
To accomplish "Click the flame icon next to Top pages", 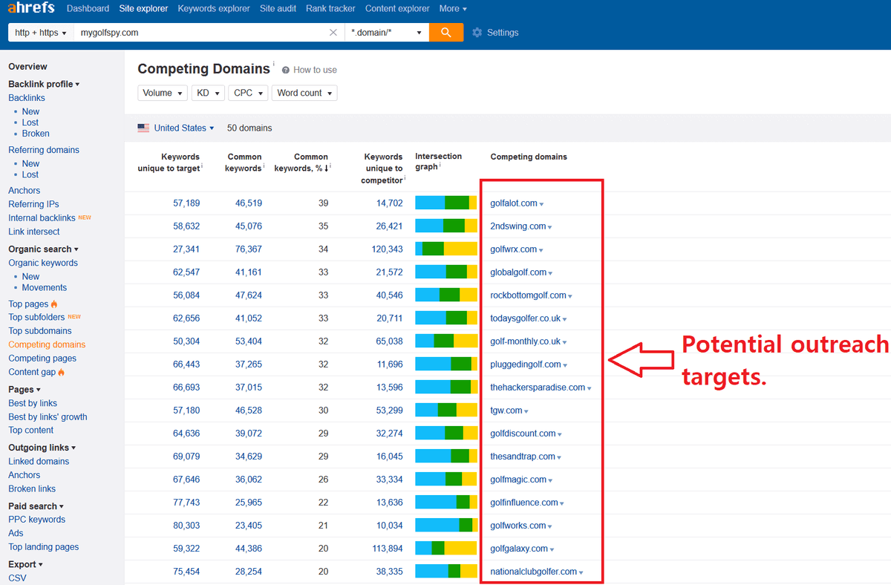I will coord(54,304).
